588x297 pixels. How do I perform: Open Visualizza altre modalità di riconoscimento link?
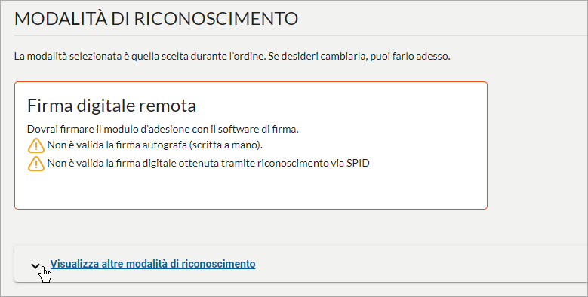pyautogui.click(x=153, y=264)
